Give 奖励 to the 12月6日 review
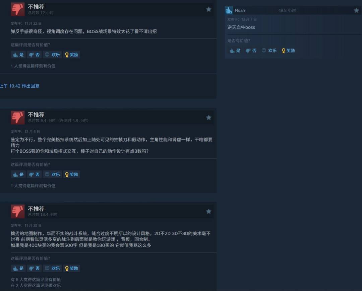 point(71,174)
